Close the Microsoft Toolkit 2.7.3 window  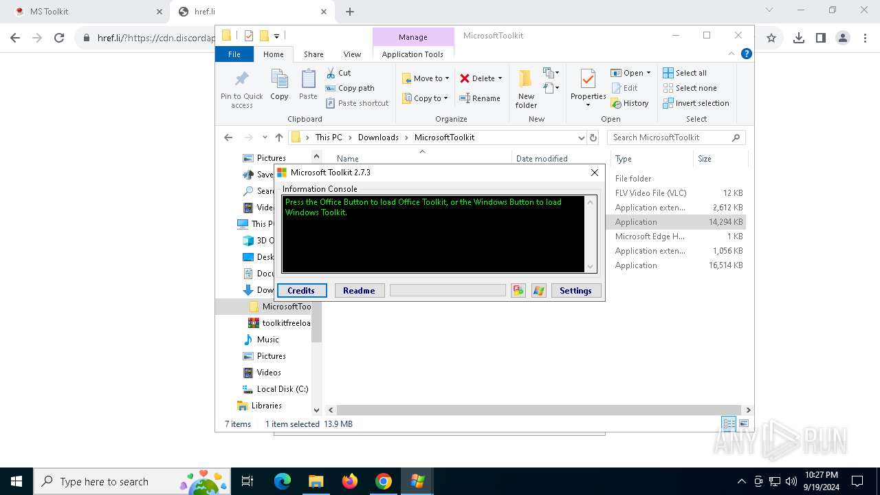[x=595, y=173]
